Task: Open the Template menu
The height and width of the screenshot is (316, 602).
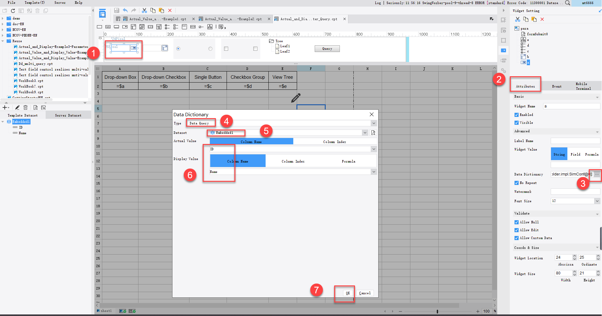Action: tap(35, 3)
